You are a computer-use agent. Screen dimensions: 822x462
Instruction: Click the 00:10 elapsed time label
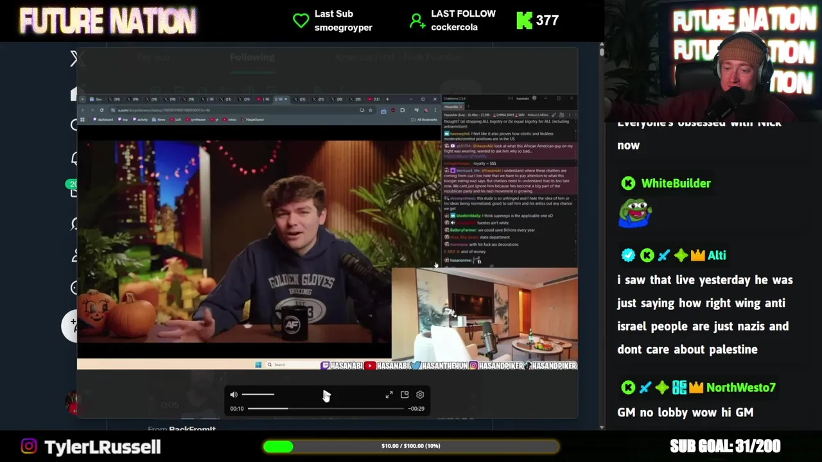pyautogui.click(x=237, y=408)
